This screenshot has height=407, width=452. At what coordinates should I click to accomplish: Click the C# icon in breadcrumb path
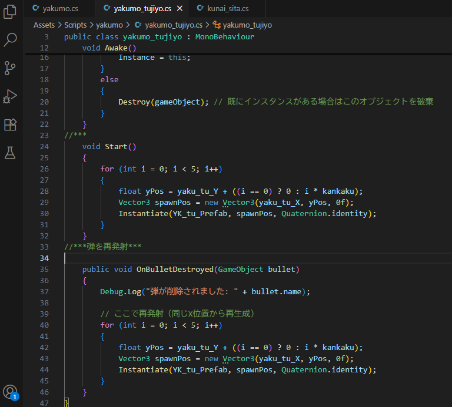tap(138, 25)
